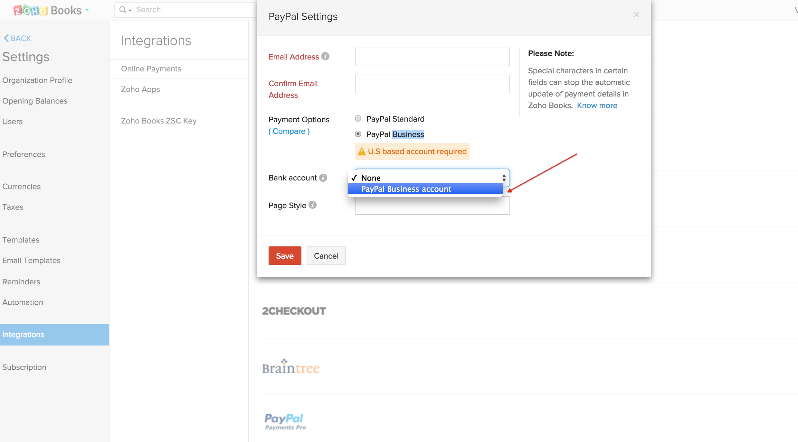Click the Compare payment options link
The image size is (798, 442).
(x=289, y=131)
